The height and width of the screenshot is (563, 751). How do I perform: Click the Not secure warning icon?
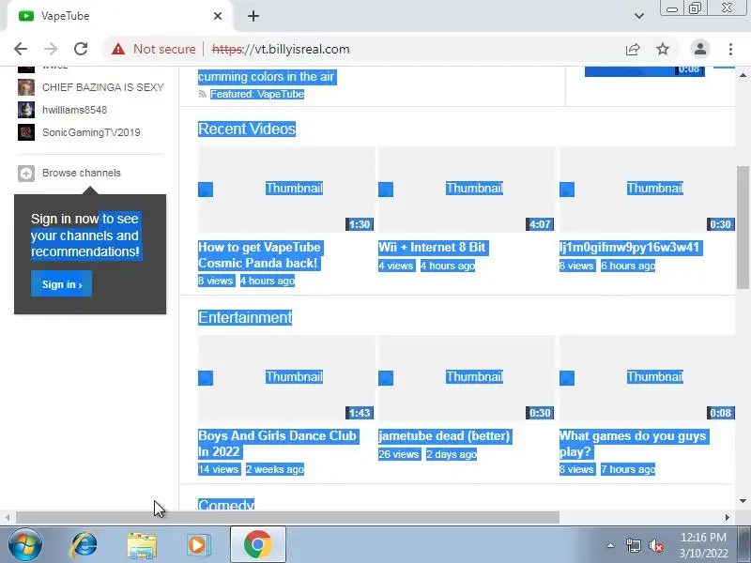coord(118,49)
